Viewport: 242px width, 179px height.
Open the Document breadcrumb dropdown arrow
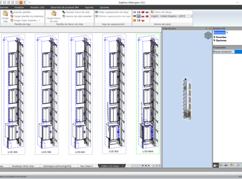[227, 33]
